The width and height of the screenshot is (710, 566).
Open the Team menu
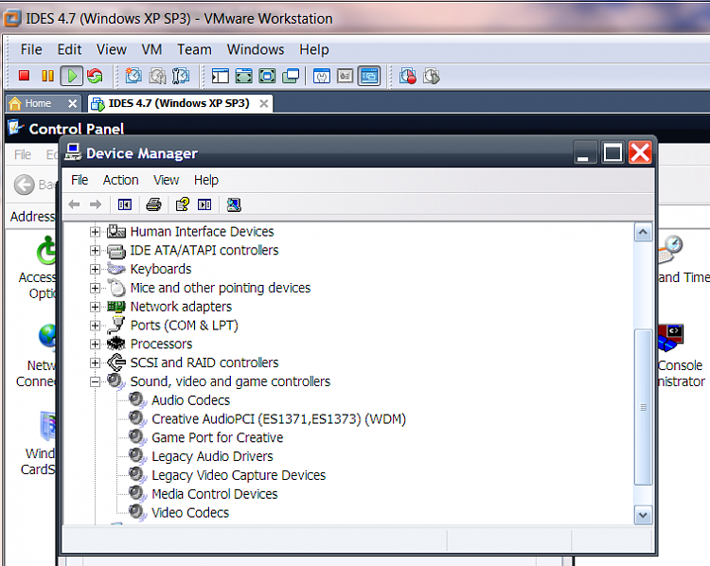(x=194, y=49)
